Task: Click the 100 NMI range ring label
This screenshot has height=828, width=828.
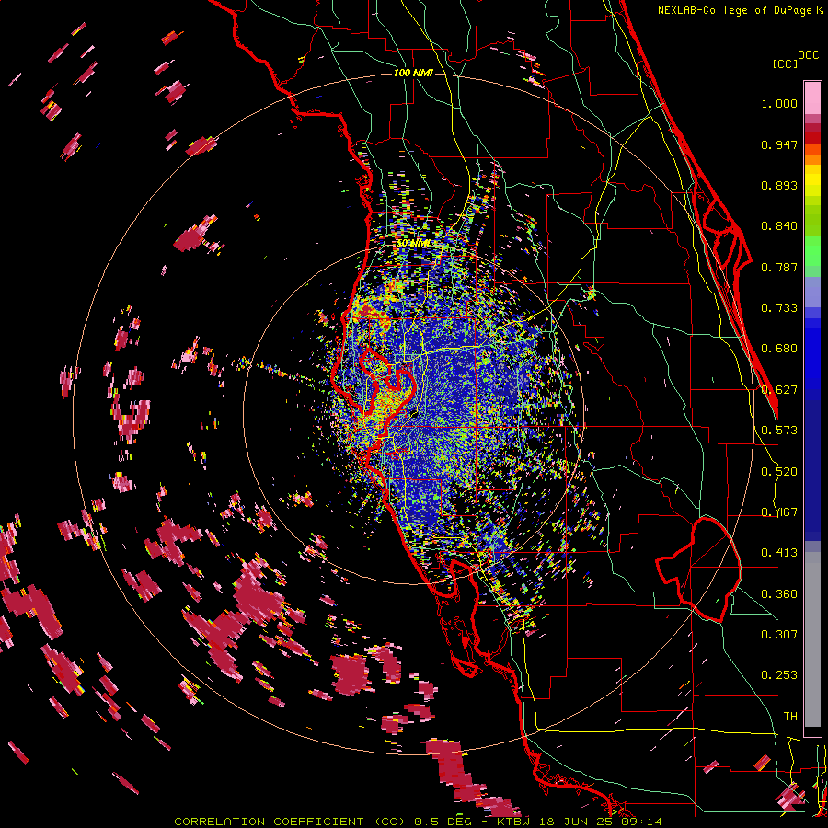Action: [x=413, y=73]
